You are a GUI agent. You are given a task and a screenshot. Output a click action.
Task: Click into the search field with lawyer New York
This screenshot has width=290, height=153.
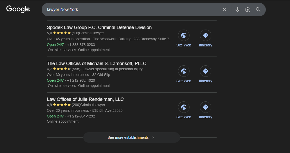point(130,10)
